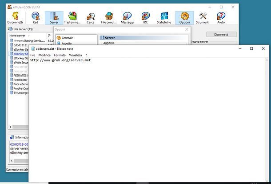Close the Opzioni dialog
This screenshot has height=184, width=271.
(x=187, y=29)
